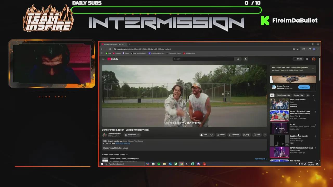
Task: Open BEAST MODE Godzilla X Kong thumbnail
Action: [x=279, y=152]
